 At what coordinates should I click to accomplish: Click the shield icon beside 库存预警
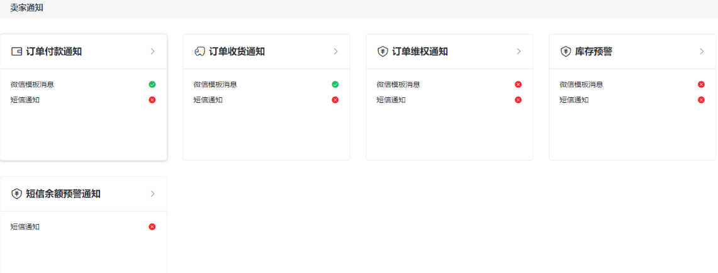tap(566, 51)
